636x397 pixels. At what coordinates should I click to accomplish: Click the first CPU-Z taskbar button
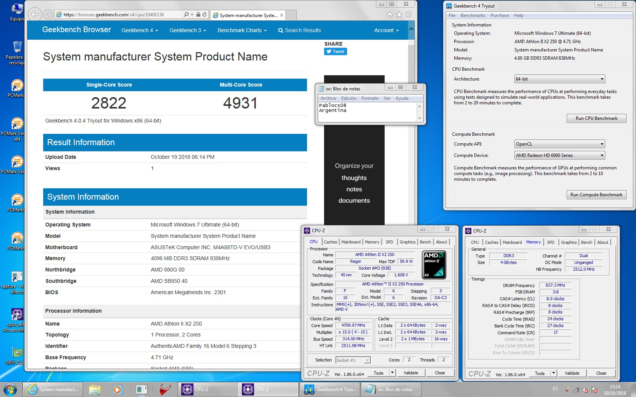click(208, 389)
